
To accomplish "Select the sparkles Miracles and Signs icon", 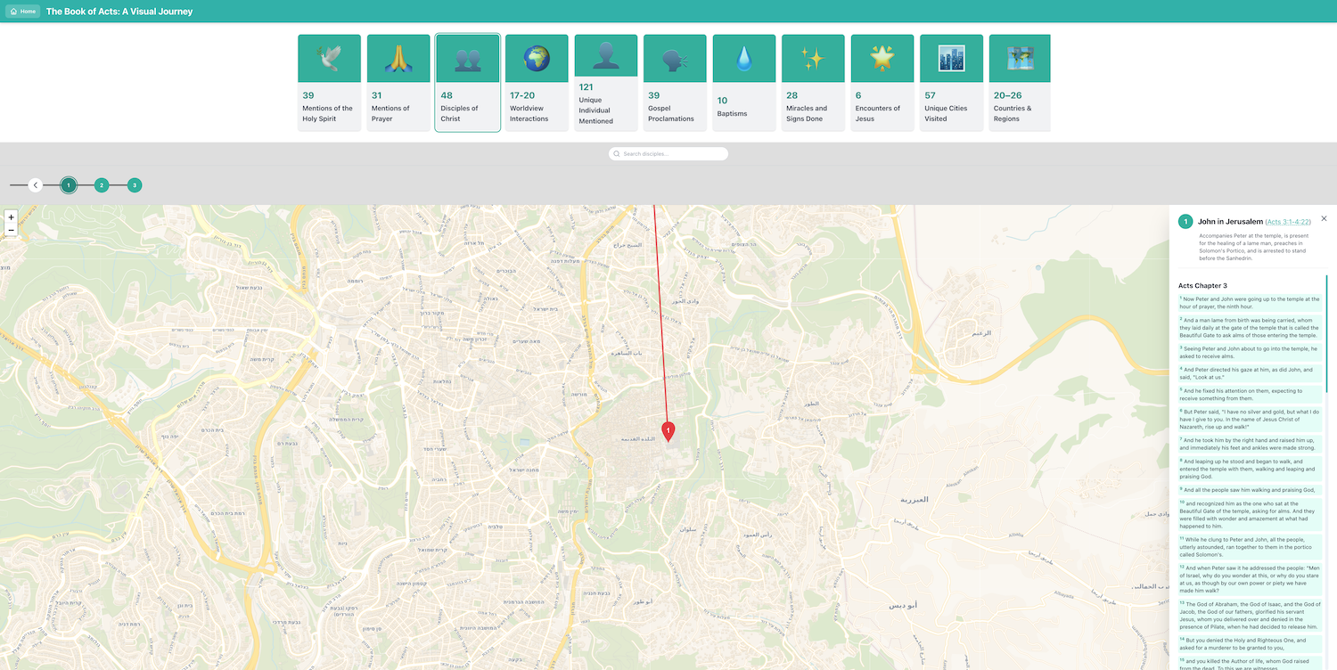I will tap(812, 59).
